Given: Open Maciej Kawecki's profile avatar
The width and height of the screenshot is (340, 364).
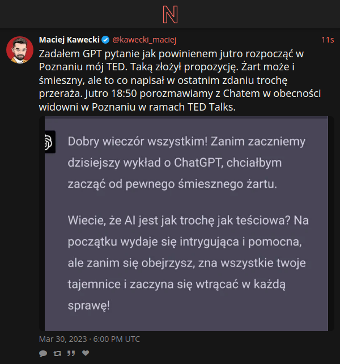Looking at the screenshot, I should (x=19, y=50).
